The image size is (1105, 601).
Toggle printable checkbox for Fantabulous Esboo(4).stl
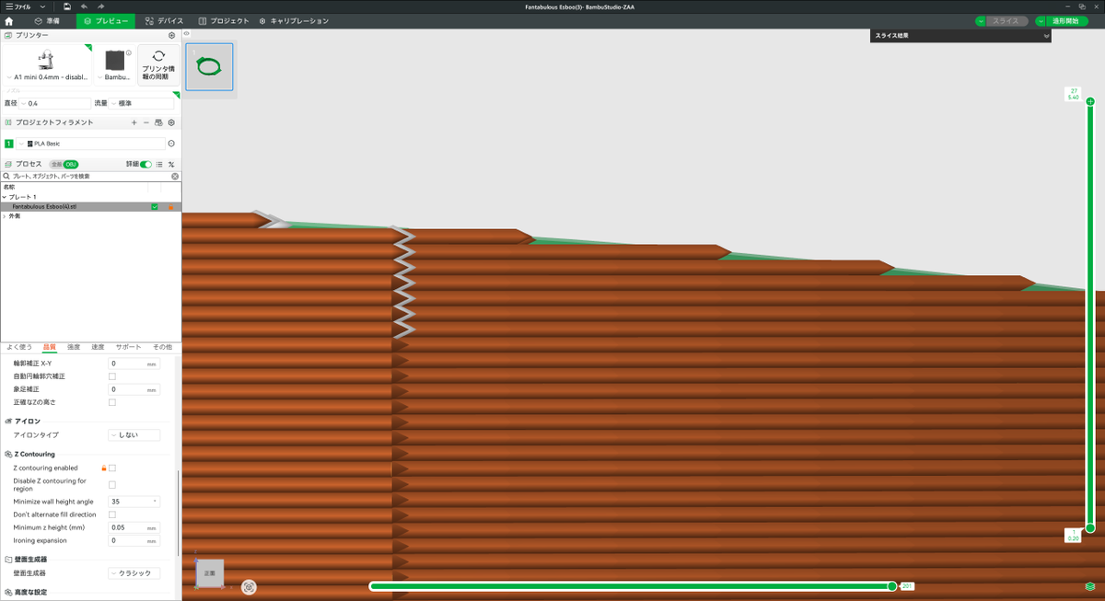(x=155, y=207)
